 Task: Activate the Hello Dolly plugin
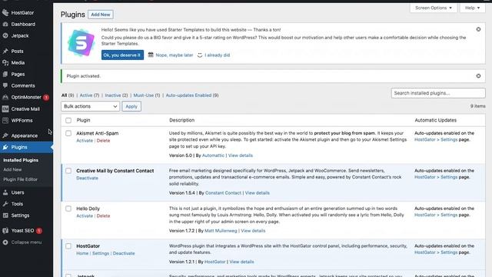point(85,215)
